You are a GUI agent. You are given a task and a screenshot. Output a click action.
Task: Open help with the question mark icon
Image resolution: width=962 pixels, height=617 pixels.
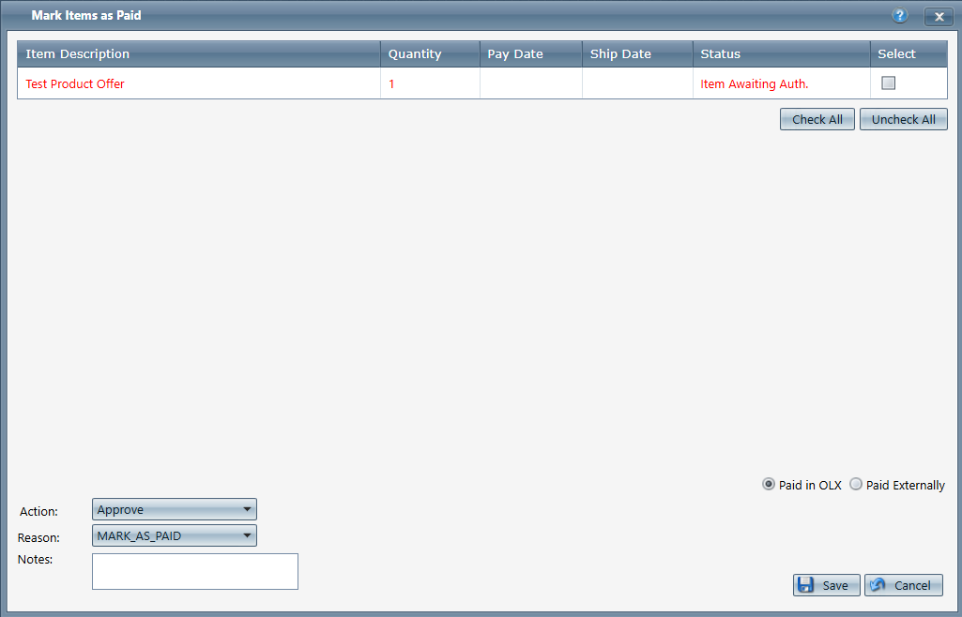(900, 16)
